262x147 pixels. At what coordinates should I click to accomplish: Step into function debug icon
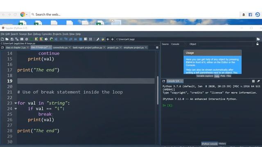[66, 39]
